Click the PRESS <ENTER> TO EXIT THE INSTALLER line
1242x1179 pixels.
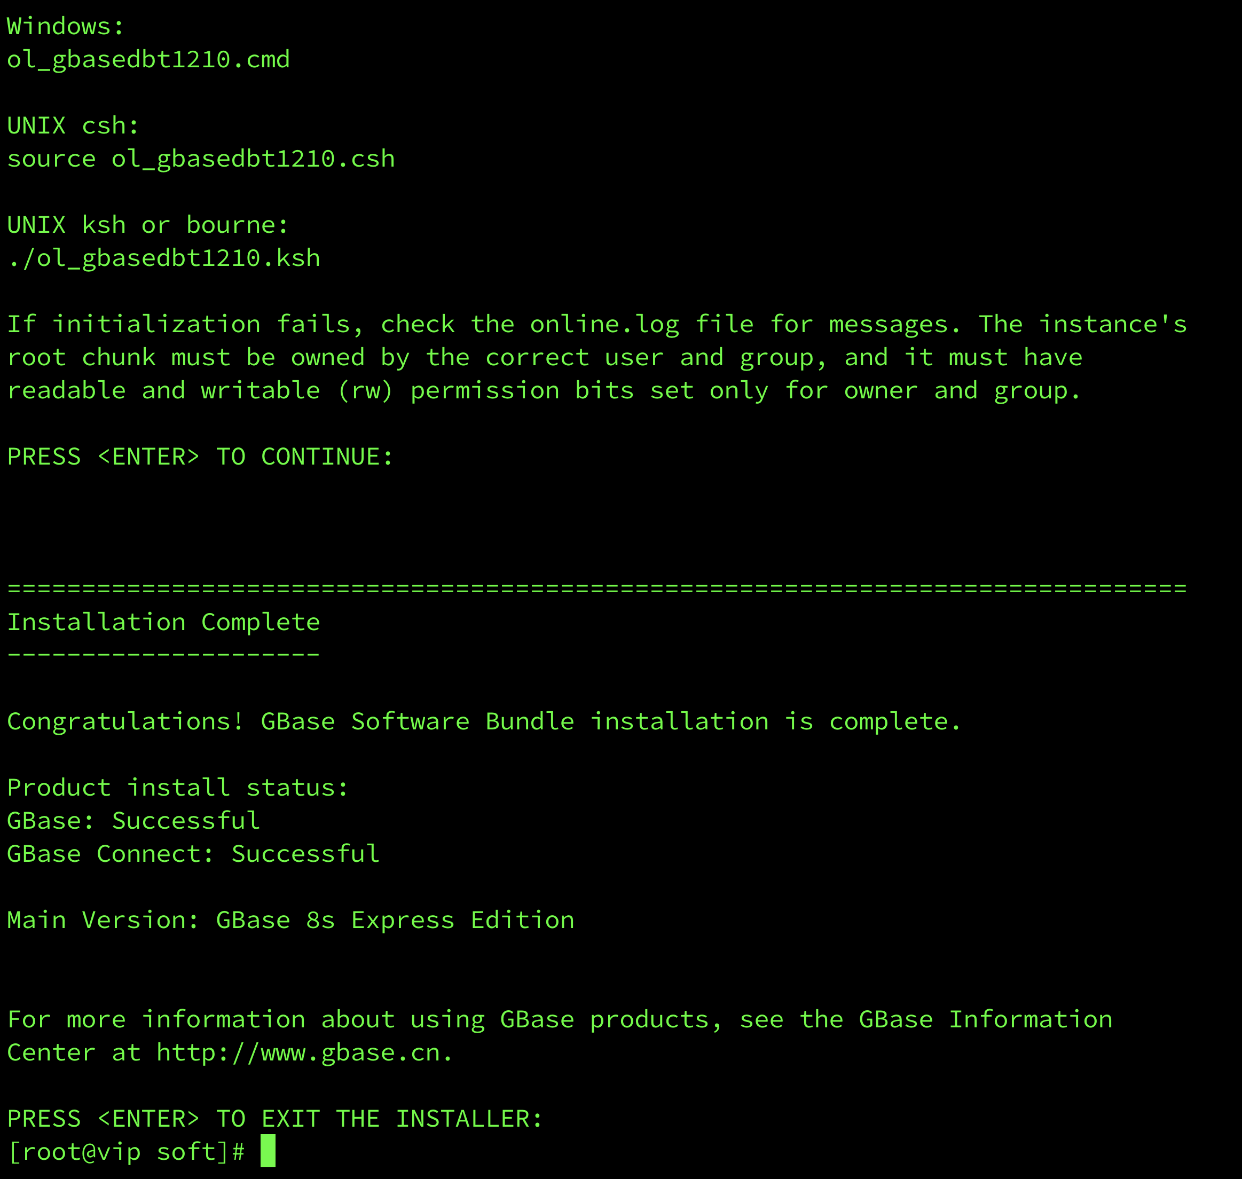(x=274, y=1118)
